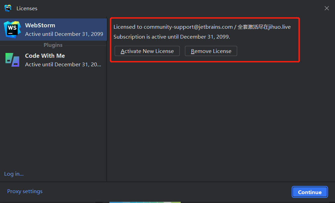Click Code With Me's truncated 'Active until' status
The width and height of the screenshot is (335, 203).
coord(63,65)
